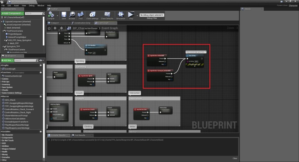Click the graph grid icon beside BP_CharacterBase breadcrumb
The height and width of the screenshot is (162, 299).
[69, 28]
